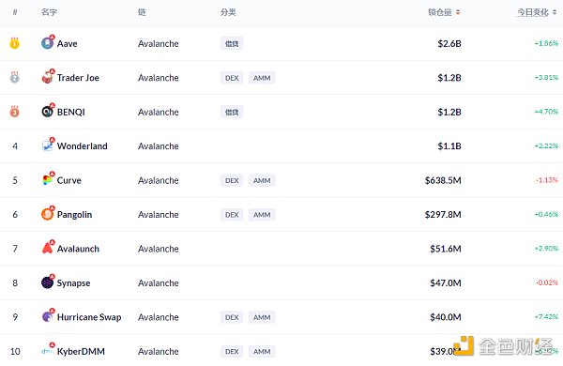Screen dimensions: 563x366
Task: Click the BENQI logo icon
Action: (x=48, y=112)
